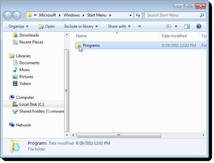
Task: Select Start Menu in the address breadcrumb
Action: [x=96, y=15]
